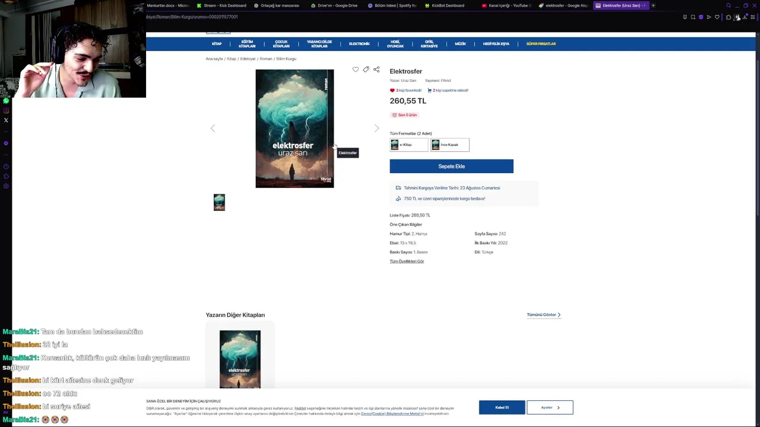Click the browser tab search magnifier icon
Viewport: 760px width, 427px height.
coord(729,5)
